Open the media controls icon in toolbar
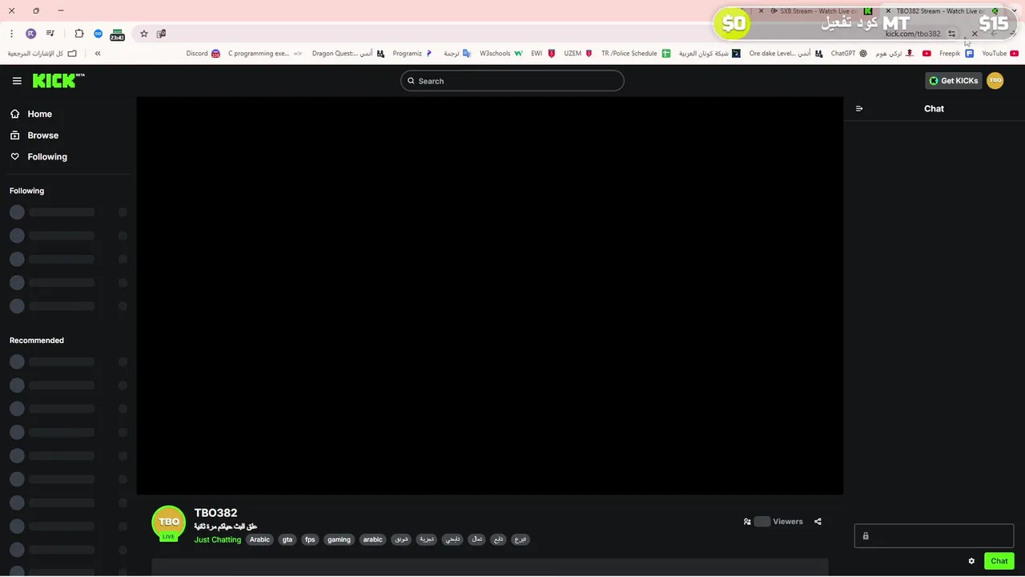 pyautogui.click(x=50, y=34)
